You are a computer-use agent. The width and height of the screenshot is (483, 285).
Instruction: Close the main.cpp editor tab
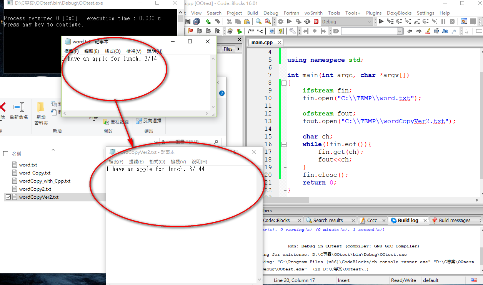280,43
